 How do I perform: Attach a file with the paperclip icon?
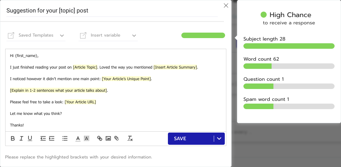coord(117,138)
